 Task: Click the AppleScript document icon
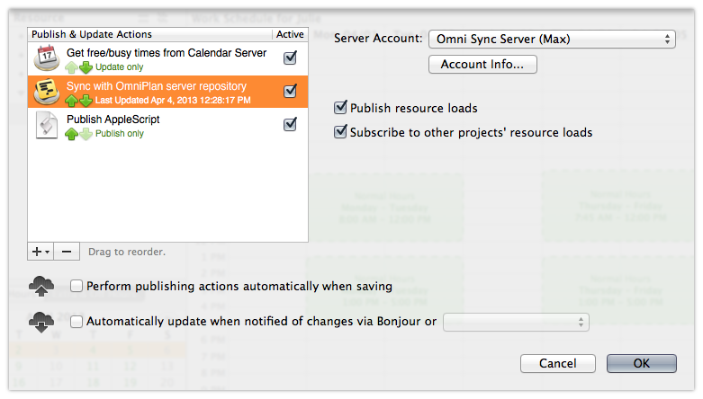[x=46, y=125]
